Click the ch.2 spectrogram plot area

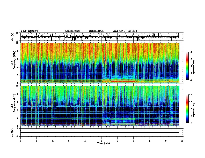coord(100,106)
